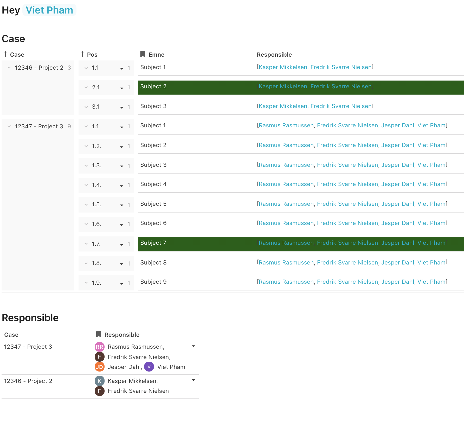Screen dimensions: 464x437
Task: Click the sort arrow beside Pos header
Action: [x=82, y=54]
